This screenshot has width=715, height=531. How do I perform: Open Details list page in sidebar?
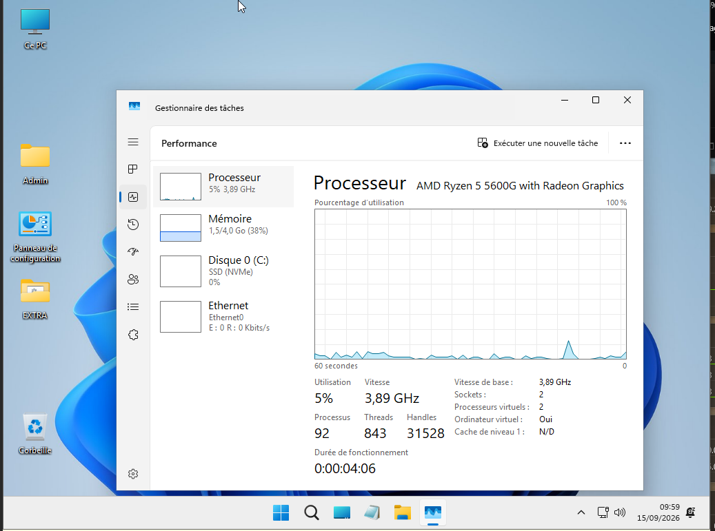point(133,307)
